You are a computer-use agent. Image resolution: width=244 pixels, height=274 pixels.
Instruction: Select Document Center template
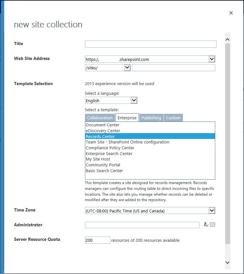click(x=150, y=125)
